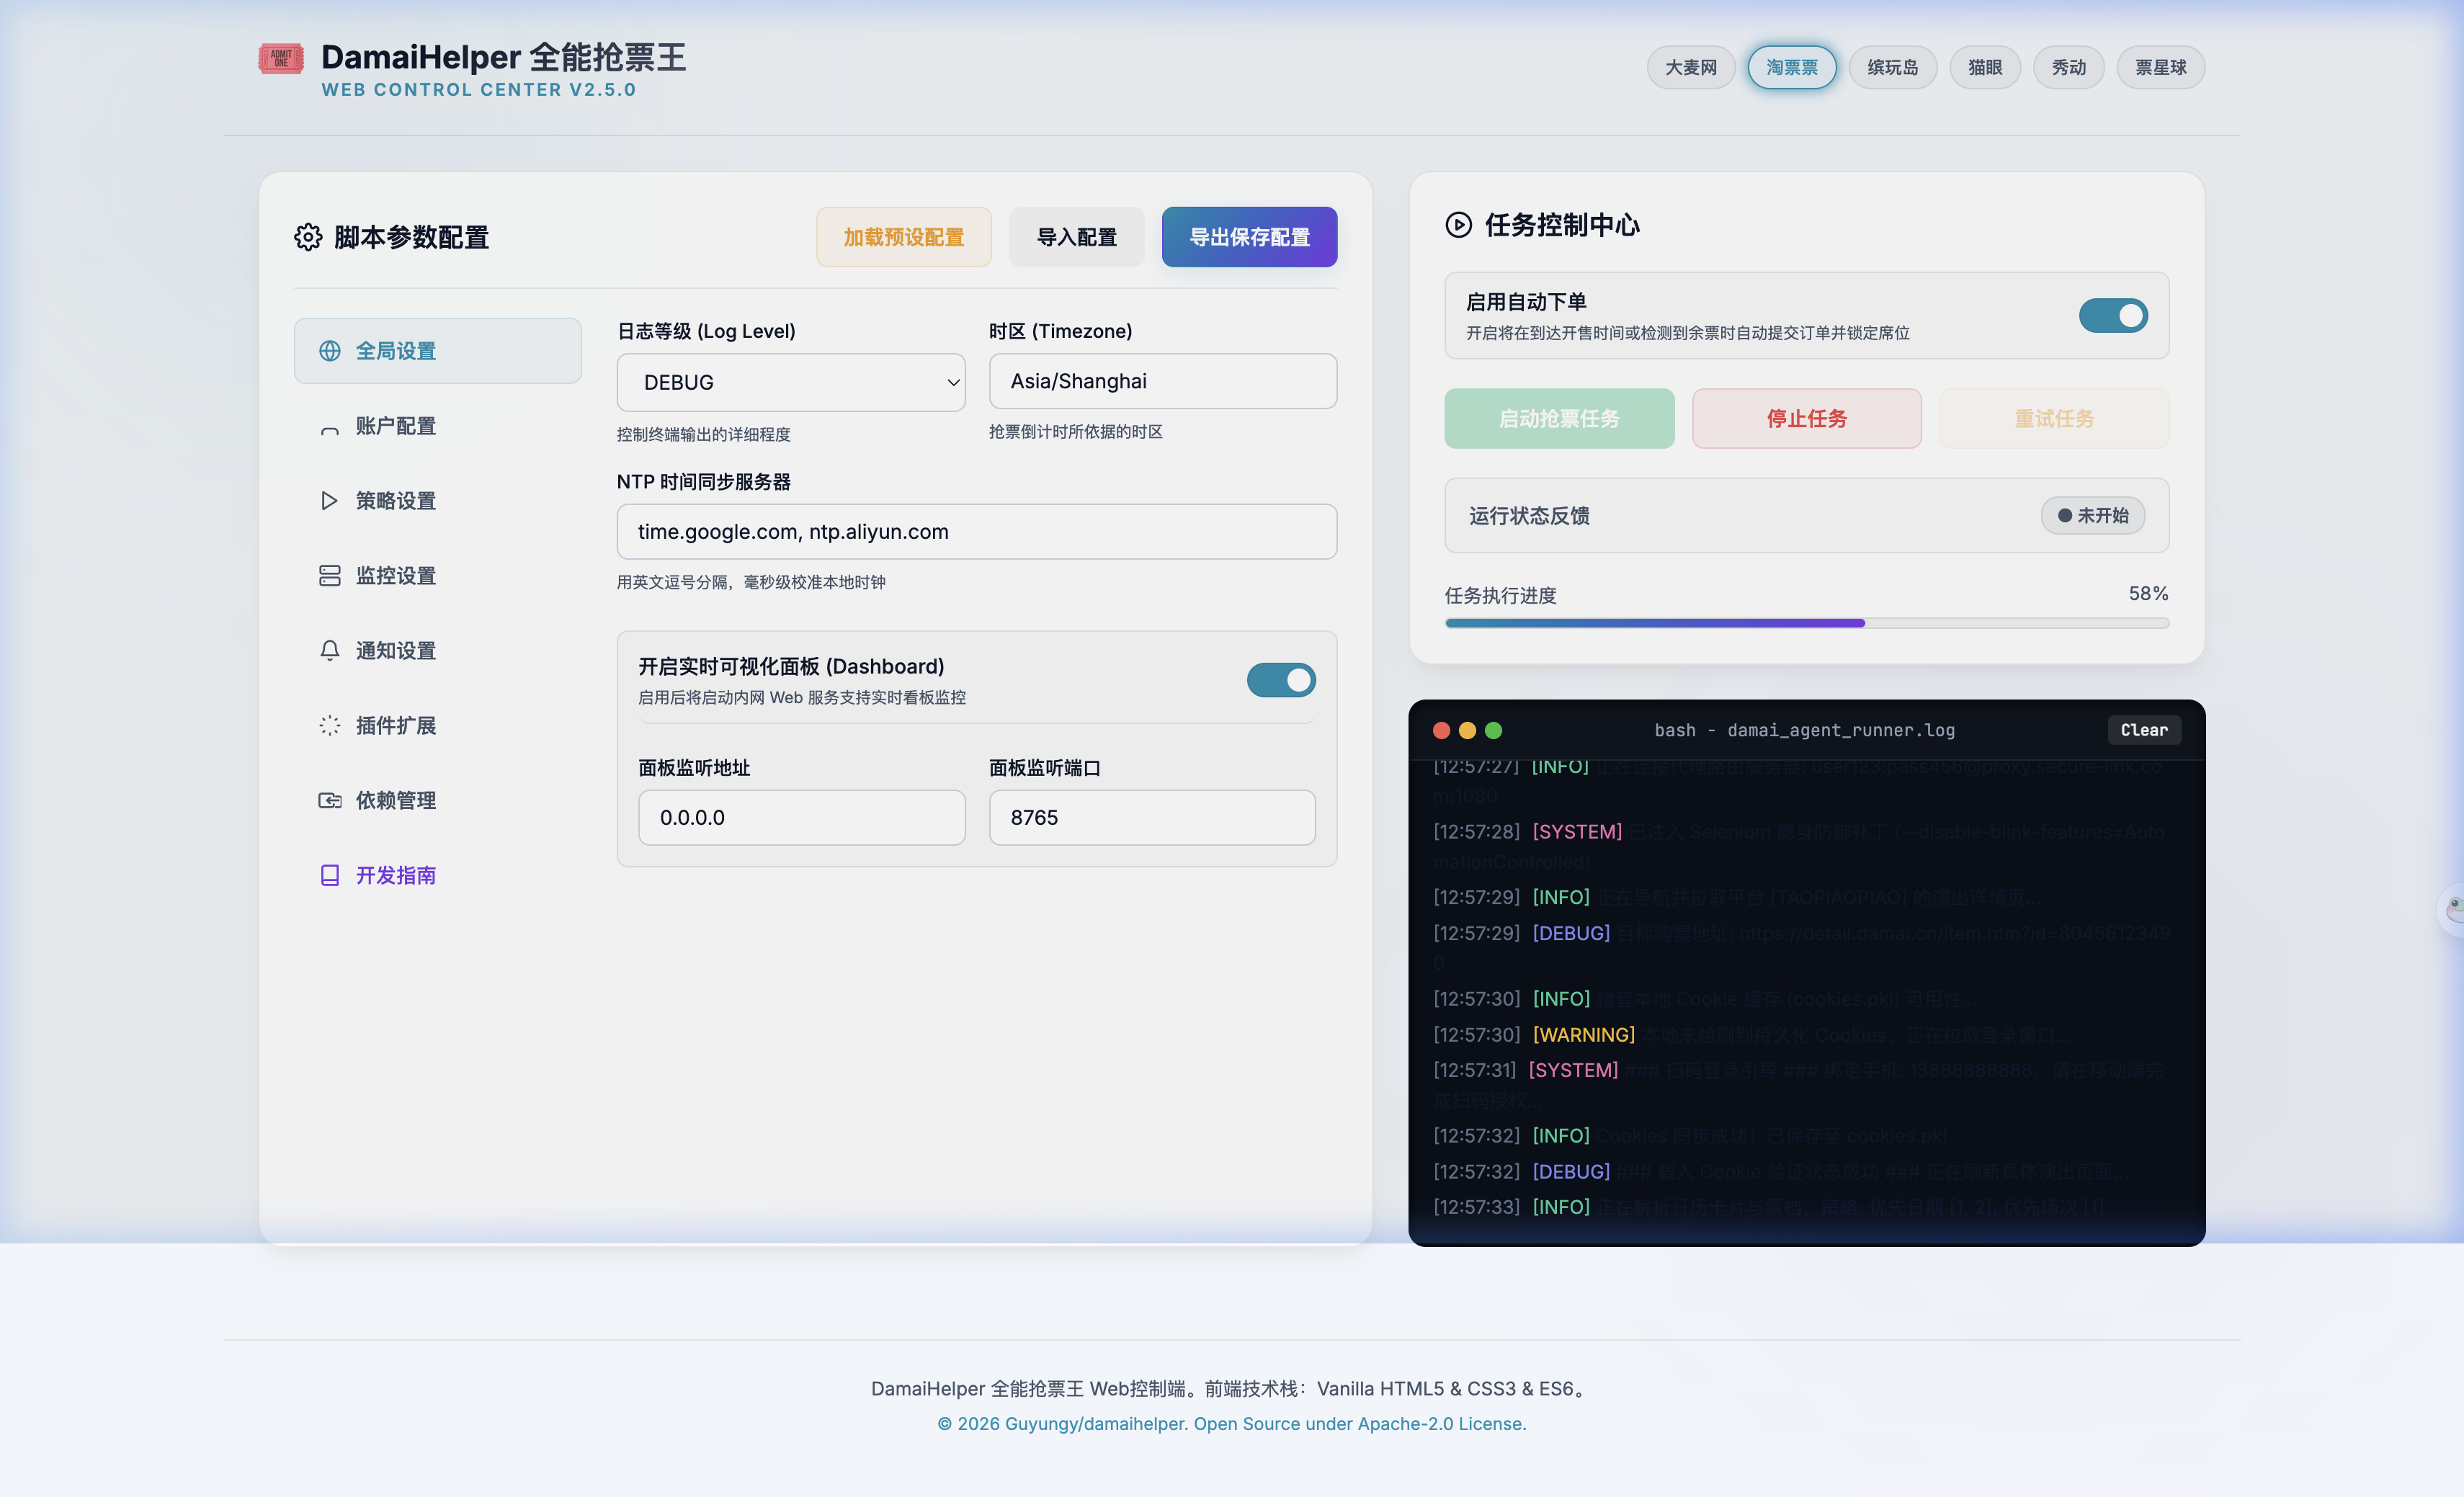Image resolution: width=2464 pixels, height=1497 pixels.
Task: Click the 面板监听地址 0.0.0.0 field
Action: [x=802, y=819]
